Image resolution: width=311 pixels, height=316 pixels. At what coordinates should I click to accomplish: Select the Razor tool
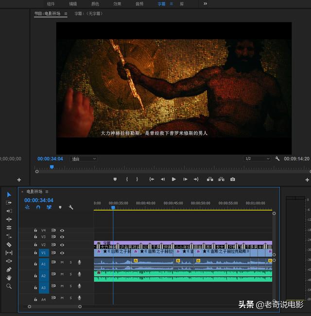point(9,245)
